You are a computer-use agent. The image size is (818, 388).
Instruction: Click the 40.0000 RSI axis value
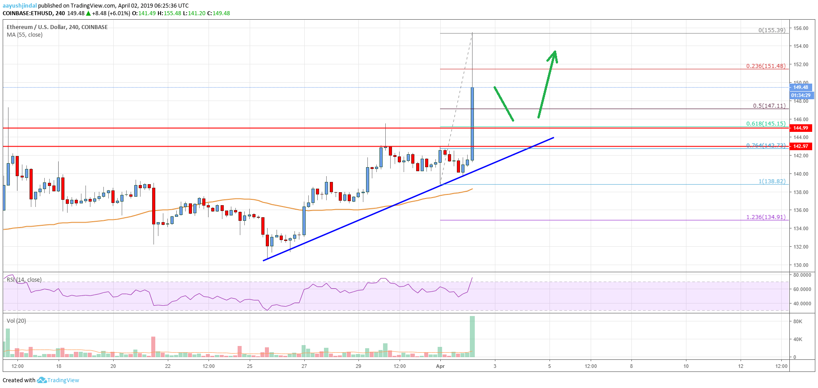(x=802, y=304)
